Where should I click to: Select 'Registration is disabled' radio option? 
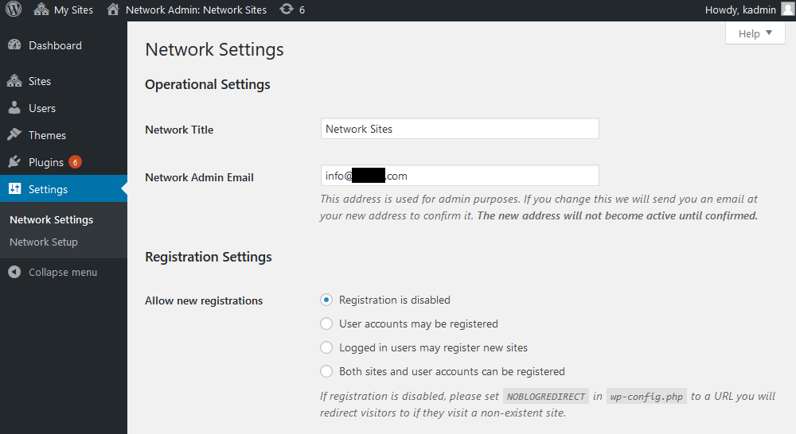(x=326, y=300)
